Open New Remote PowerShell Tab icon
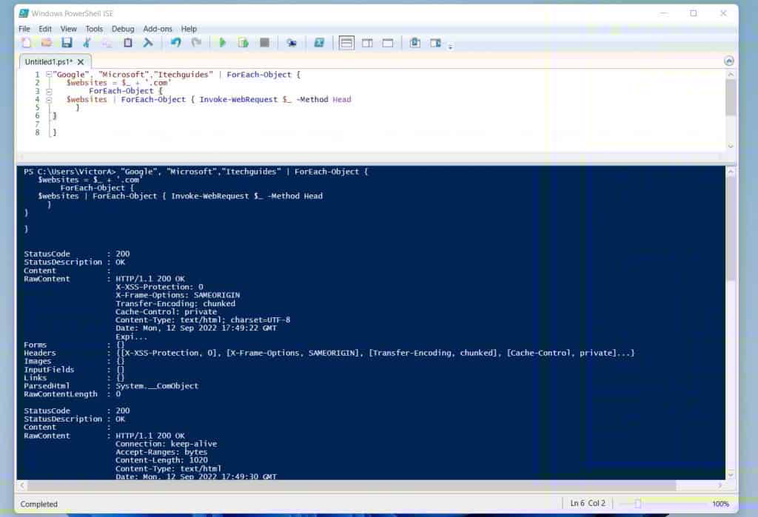The image size is (758, 517). click(291, 43)
